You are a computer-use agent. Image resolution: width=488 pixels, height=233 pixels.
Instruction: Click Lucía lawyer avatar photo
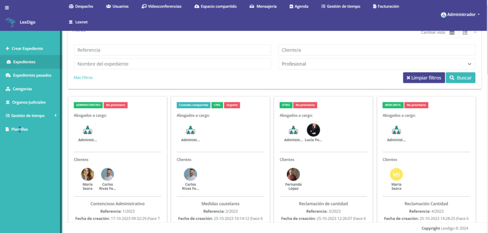(x=313, y=130)
